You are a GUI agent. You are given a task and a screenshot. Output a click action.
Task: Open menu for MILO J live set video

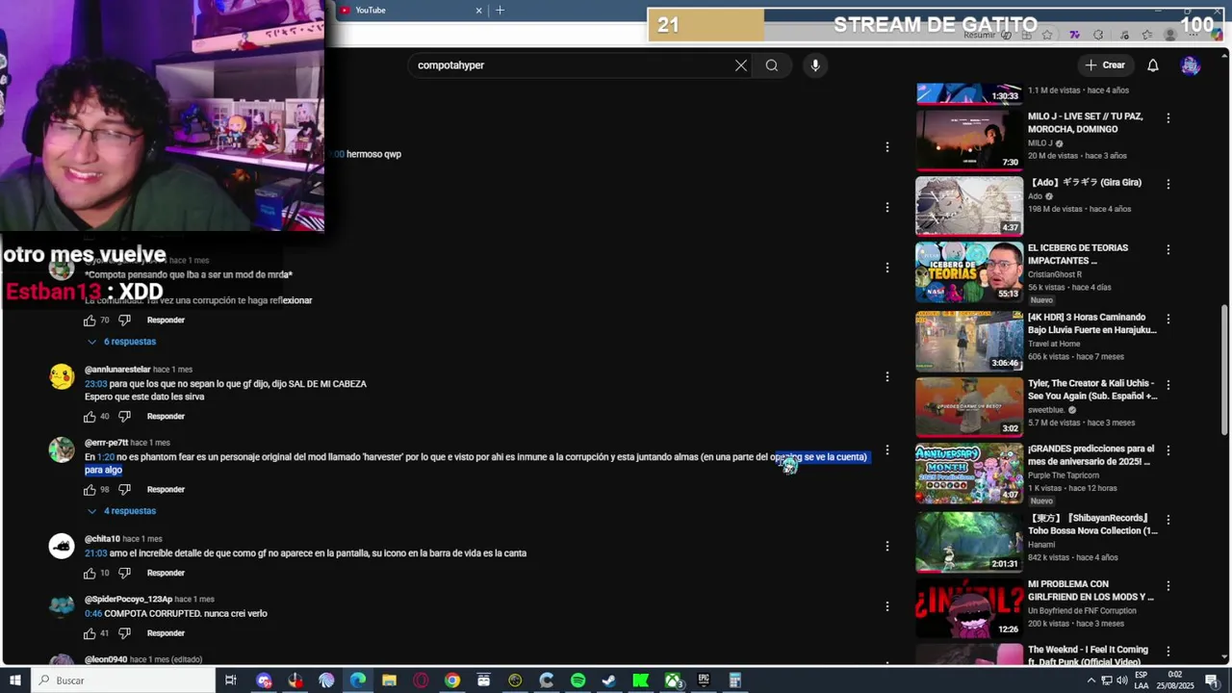coord(1168,118)
